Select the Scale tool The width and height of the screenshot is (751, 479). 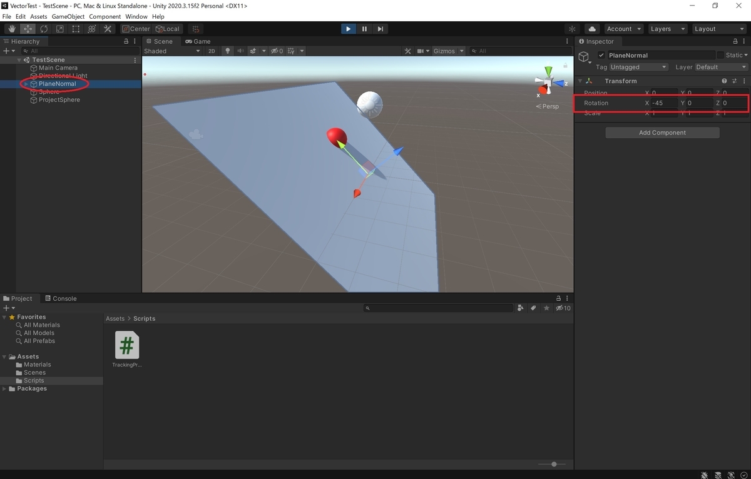(60, 29)
